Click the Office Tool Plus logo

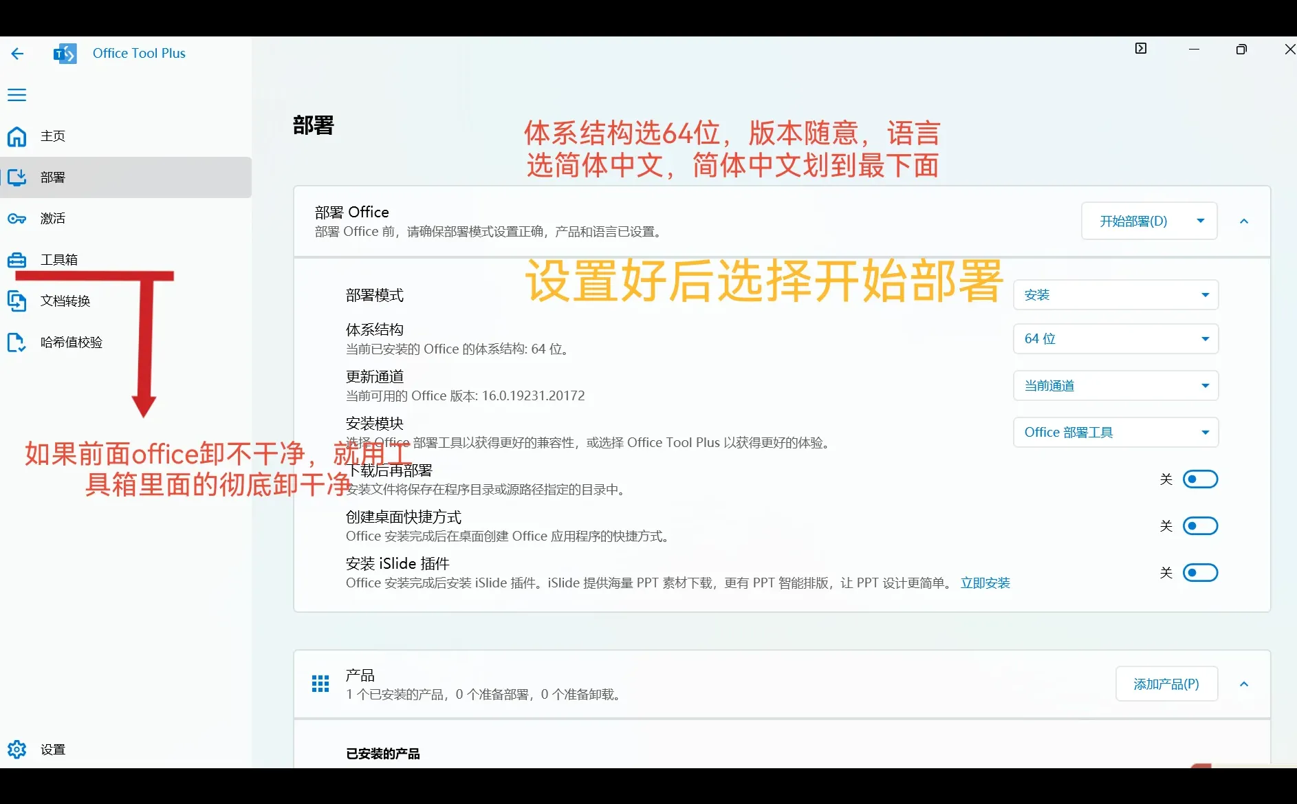(64, 53)
